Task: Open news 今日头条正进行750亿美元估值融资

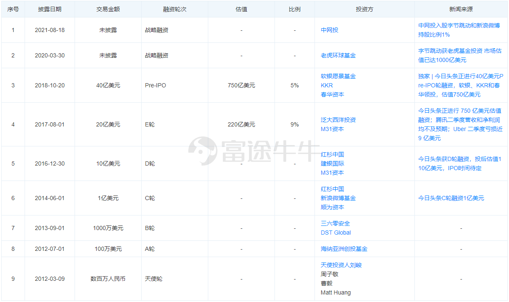Action: tap(460, 124)
